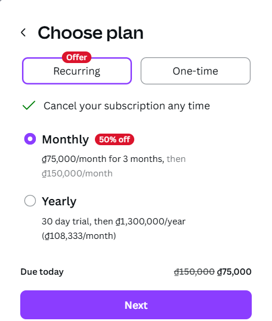Viewport: 272px width, 321px height.
Task: Click the 30 day trial description text
Action: 113,222
